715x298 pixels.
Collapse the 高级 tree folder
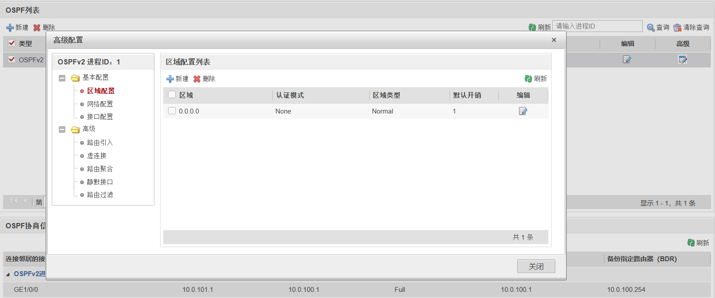62,129
